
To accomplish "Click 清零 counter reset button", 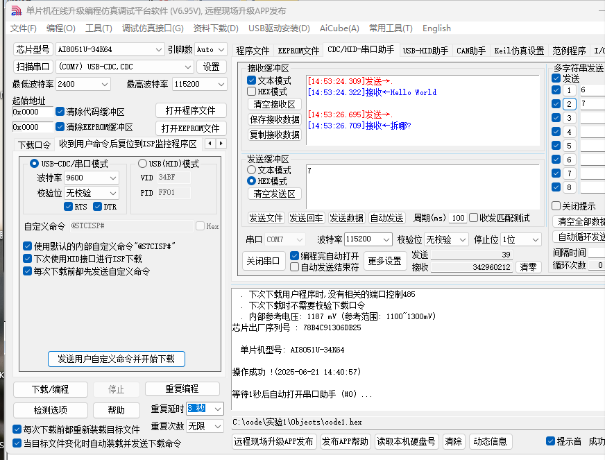I will click(528, 267).
